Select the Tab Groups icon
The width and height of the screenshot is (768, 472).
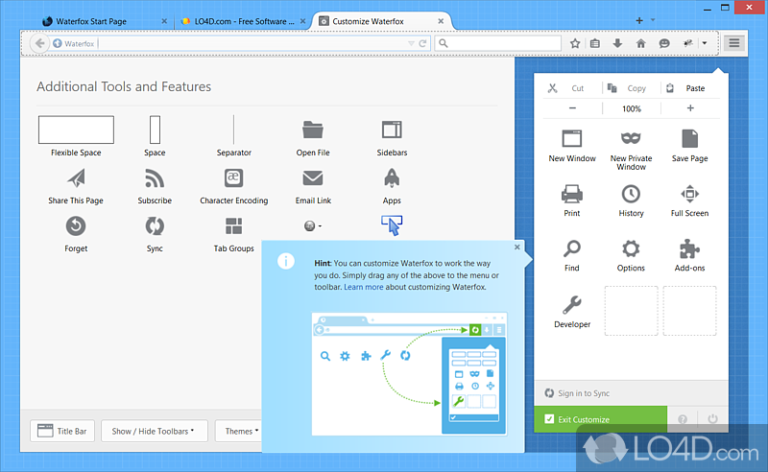[x=233, y=226]
